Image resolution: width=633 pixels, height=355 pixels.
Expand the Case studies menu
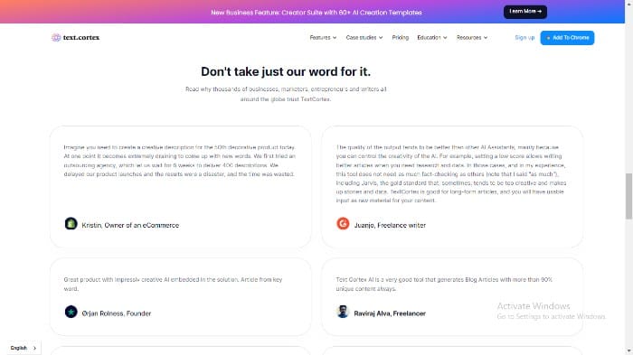pyautogui.click(x=364, y=38)
